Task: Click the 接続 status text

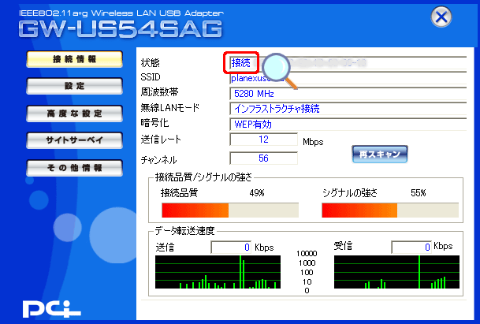Action: tap(241, 63)
